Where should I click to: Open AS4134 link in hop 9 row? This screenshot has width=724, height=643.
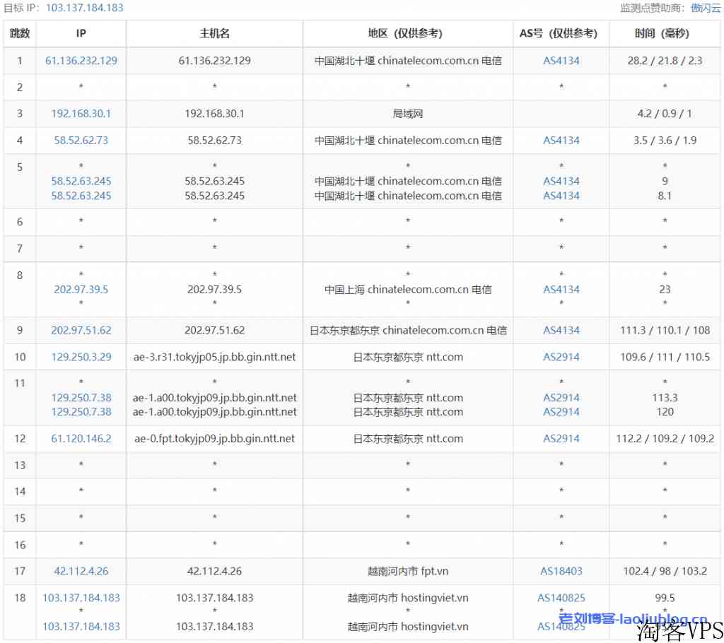coord(561,330)
